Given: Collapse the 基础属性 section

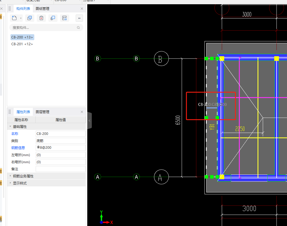Looking at the screenshot, I should pos(10,126).
